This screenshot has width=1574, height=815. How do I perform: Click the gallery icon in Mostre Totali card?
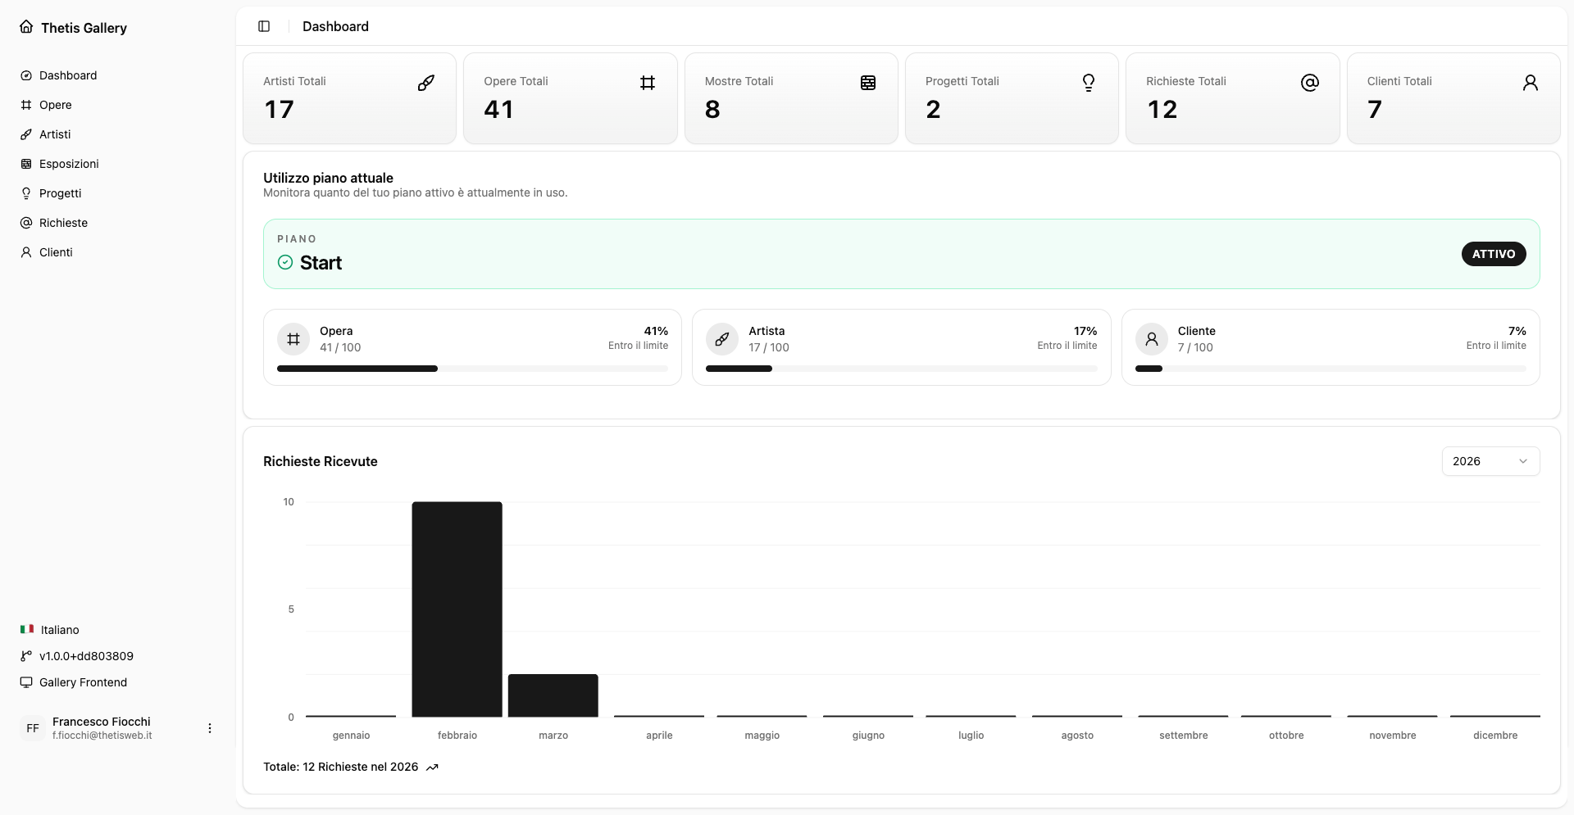point(868,83)
